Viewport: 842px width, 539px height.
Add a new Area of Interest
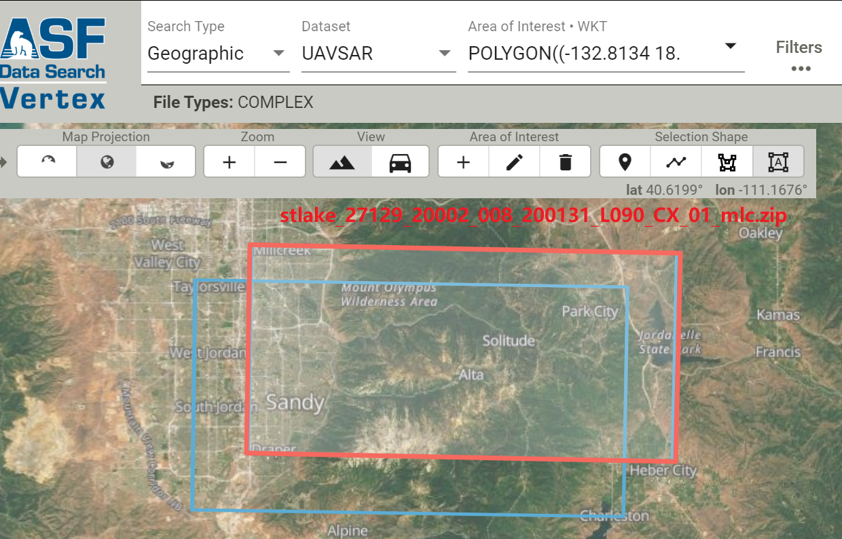point(463,162)
